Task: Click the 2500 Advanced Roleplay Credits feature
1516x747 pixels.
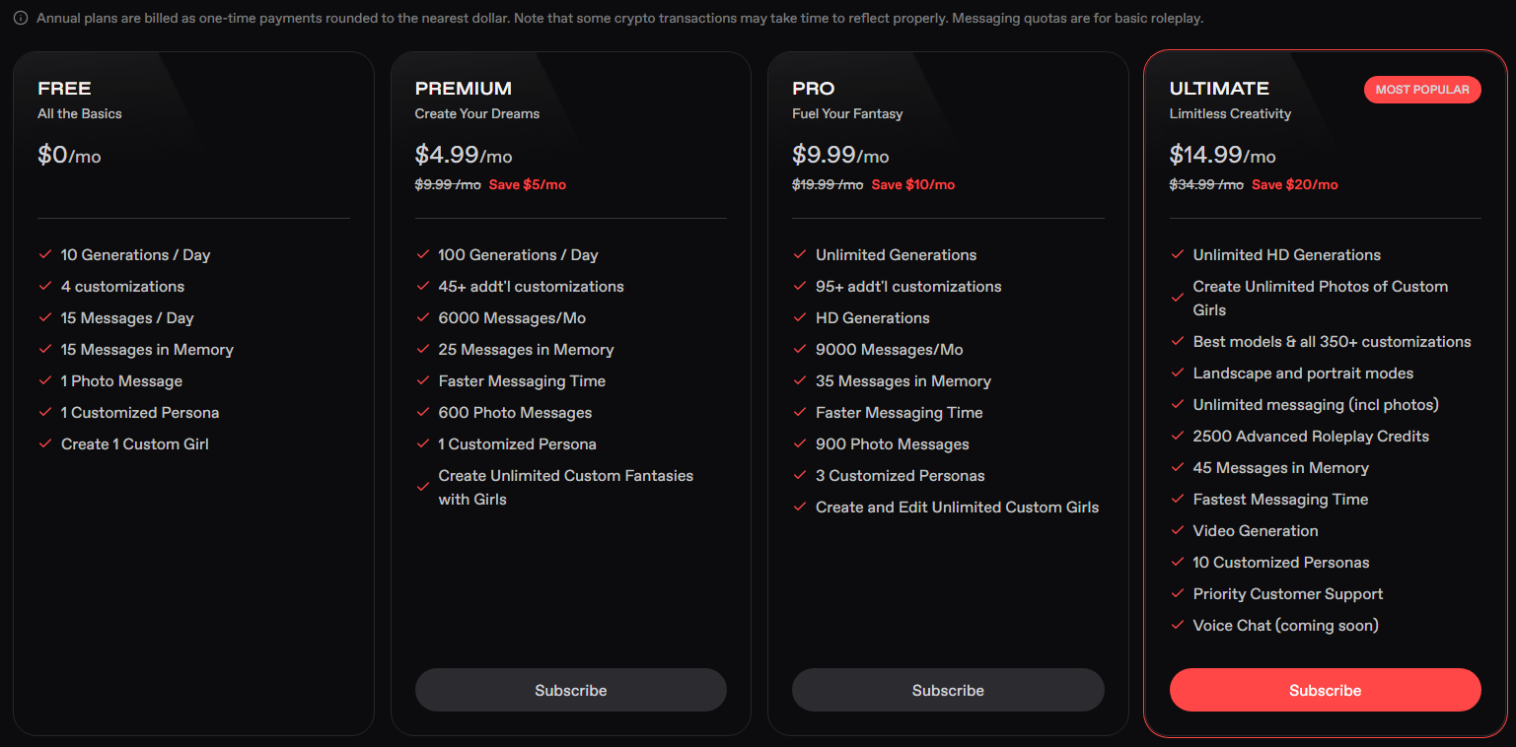Action: [x=1310, y=436]
